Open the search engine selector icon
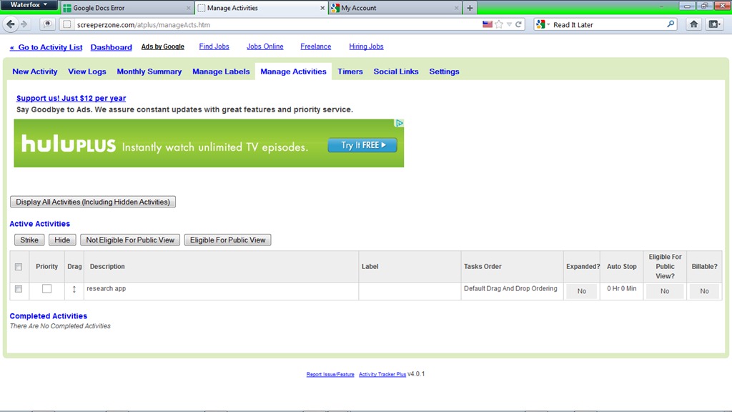 543,24
